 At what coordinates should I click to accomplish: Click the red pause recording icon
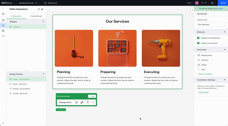coord(197,3)
